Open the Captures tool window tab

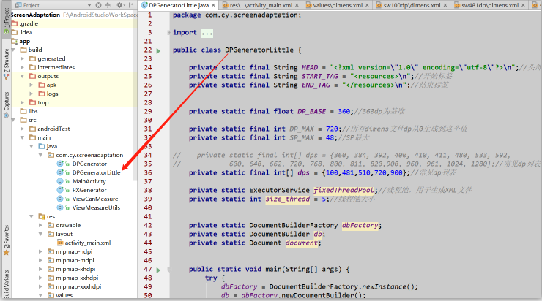6,104
